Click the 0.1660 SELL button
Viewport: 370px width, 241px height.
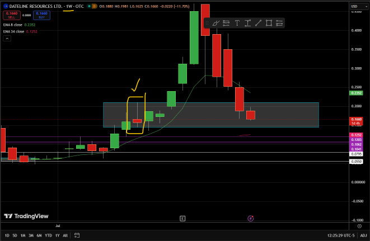click(12, 15)
